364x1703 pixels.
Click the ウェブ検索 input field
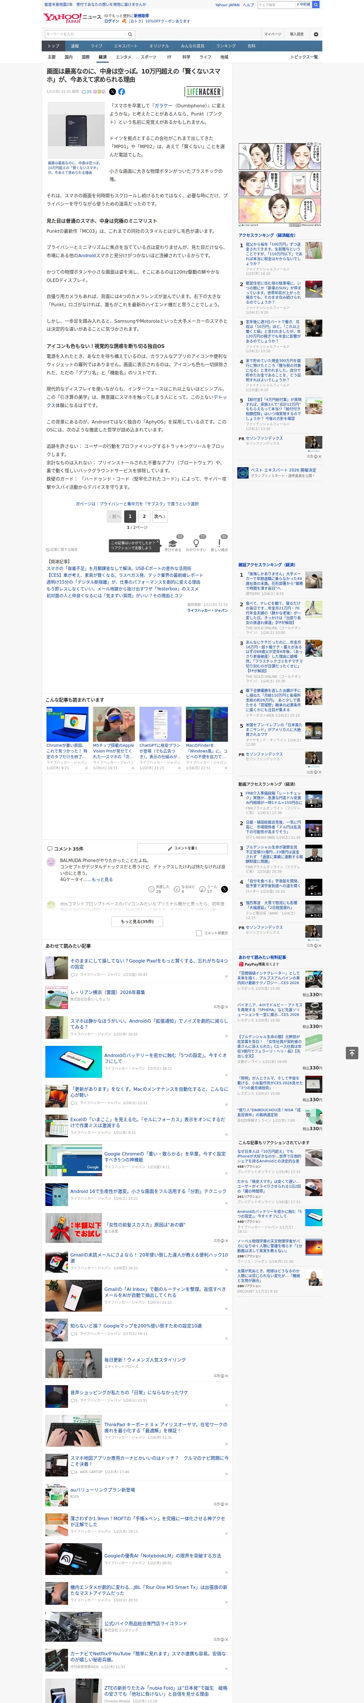tap(276, 5)
